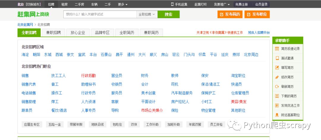Screen dimensions: 321x140
Task: Filter by the 地铁沿线 tag
Action: click(97, 124)
